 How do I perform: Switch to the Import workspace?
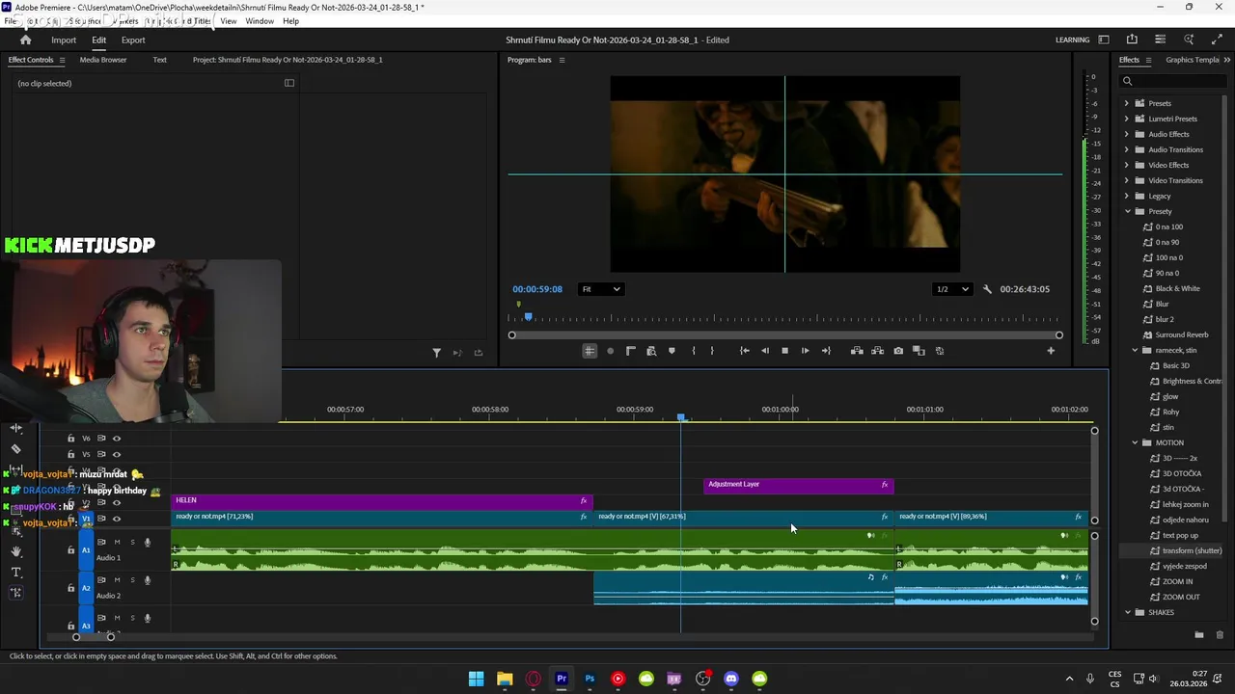click(x=64, y=40)
